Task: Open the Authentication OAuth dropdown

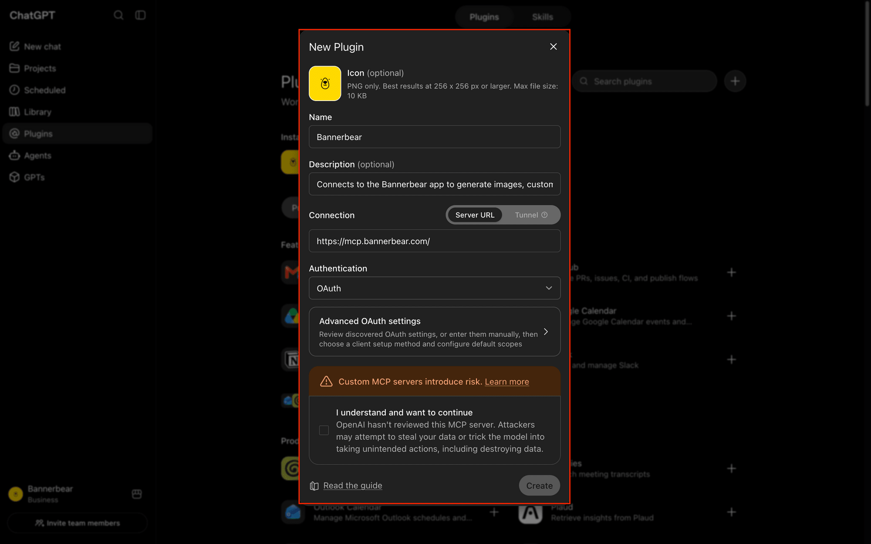Action: tap(435, 288)
